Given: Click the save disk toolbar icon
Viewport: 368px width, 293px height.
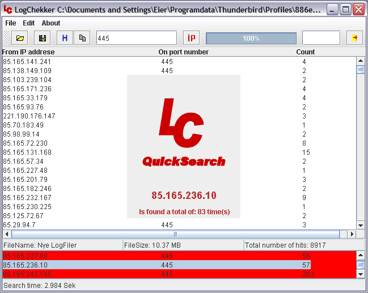Looking at the screenshot, I should point(43,38).
